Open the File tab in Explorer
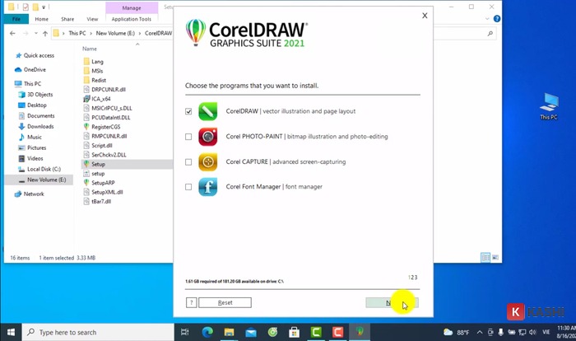The image size is (576, 341). [16, 19]
